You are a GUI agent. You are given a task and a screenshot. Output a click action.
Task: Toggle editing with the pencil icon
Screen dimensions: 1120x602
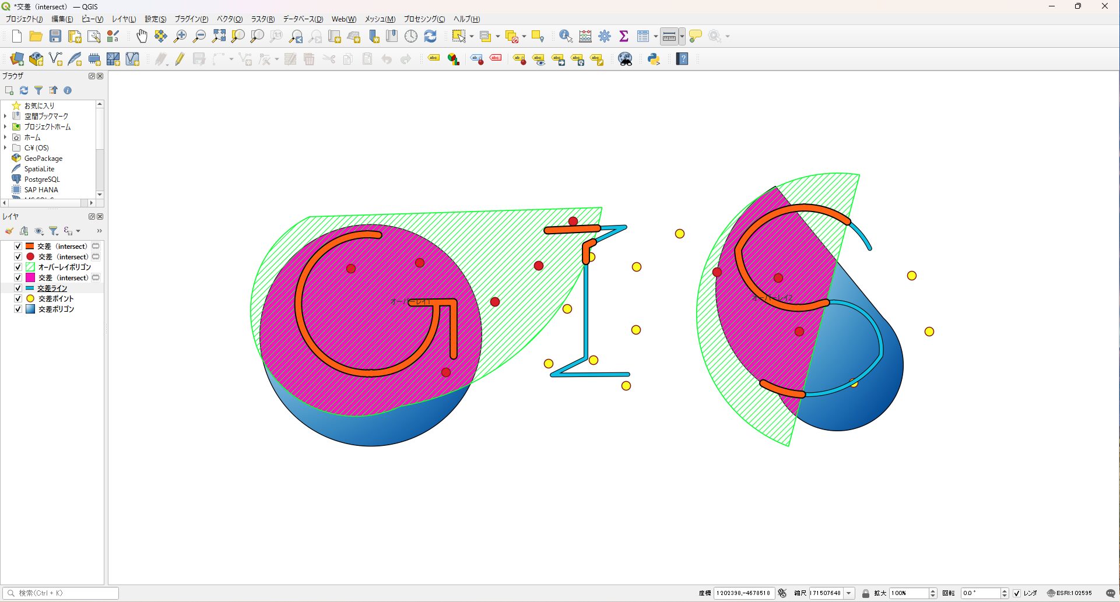180,59
